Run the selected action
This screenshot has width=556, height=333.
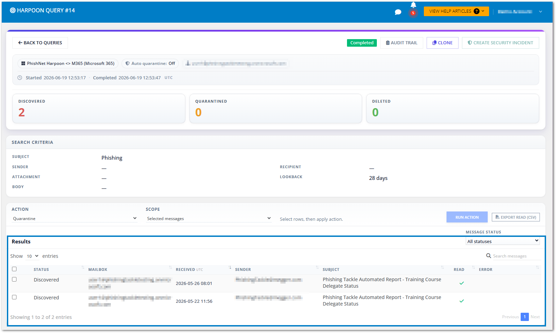[467, 217]
